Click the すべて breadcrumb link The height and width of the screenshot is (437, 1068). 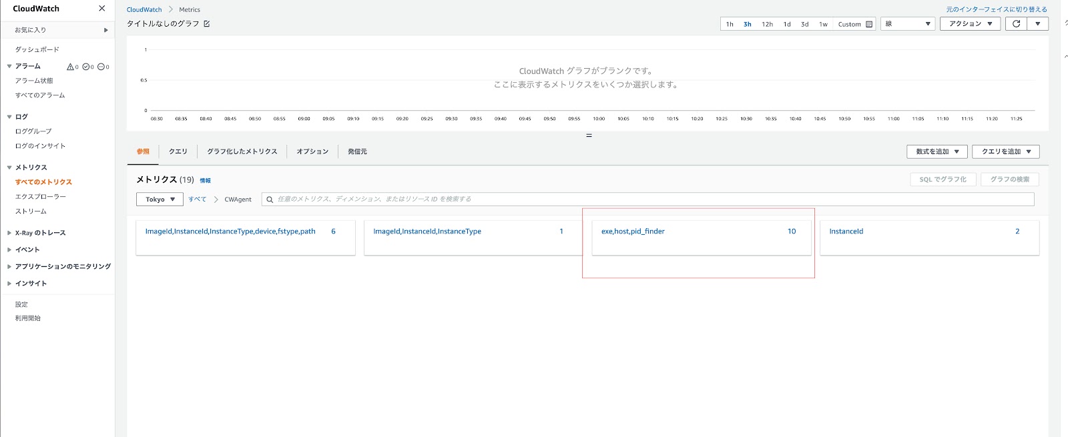pos(197,199)
